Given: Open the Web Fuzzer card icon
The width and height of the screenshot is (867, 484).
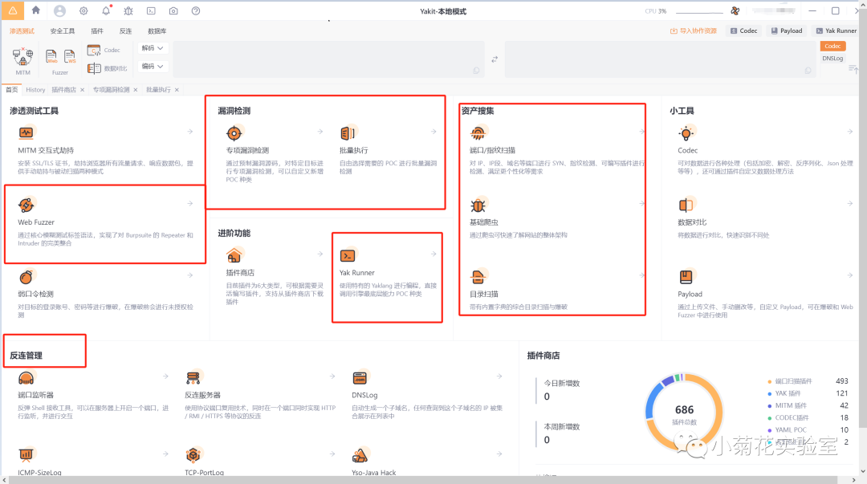Looking at the screenshot, I should tap(26, 205).
